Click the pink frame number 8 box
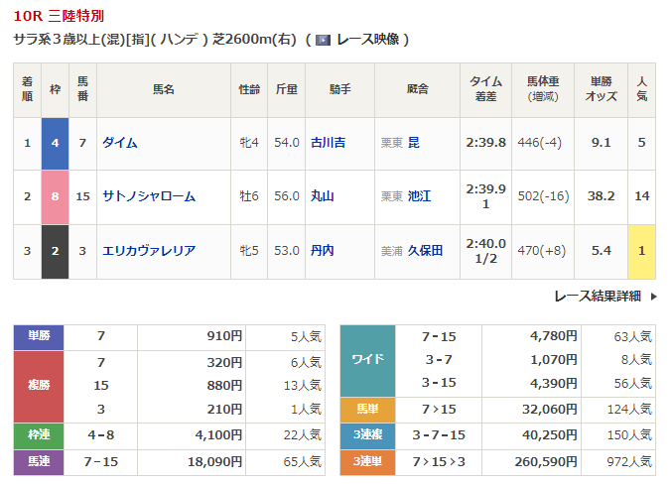Viewport: 672px width, 485px height. click(55, 196)
